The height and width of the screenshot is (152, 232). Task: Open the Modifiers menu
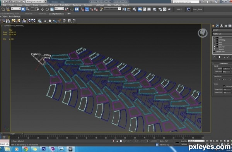pos(44,5)
